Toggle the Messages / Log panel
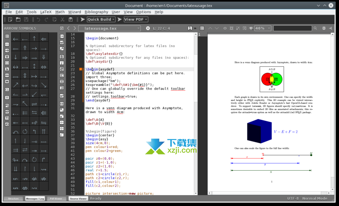The image size is (339, 206). (35, 199)
